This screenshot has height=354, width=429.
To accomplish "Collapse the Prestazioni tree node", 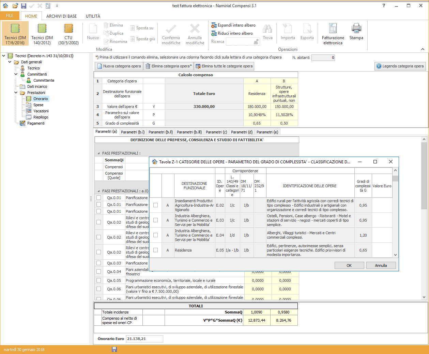I will point(16,92).
